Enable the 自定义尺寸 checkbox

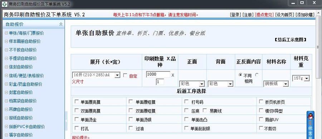pyautogui.click(x=125, y=75)
